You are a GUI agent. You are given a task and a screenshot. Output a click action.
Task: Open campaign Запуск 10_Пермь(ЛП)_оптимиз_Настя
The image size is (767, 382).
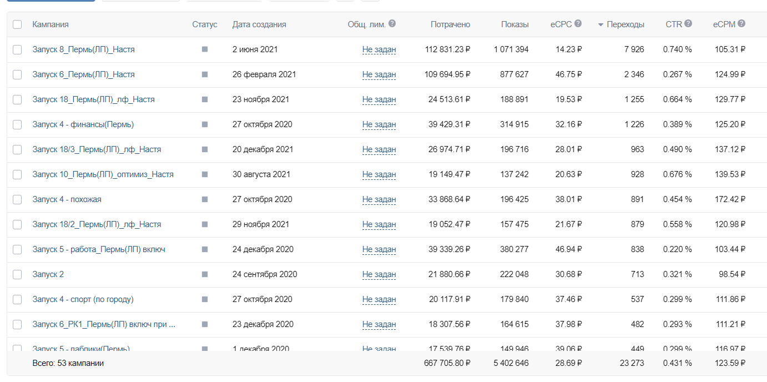[103, 174]
